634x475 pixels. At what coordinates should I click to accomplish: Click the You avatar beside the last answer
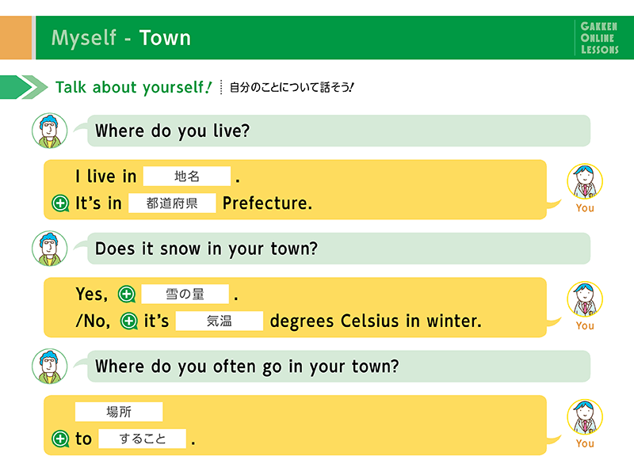pos(585,419)
